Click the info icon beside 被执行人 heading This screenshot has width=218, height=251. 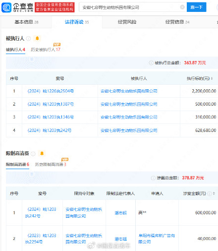29,39
